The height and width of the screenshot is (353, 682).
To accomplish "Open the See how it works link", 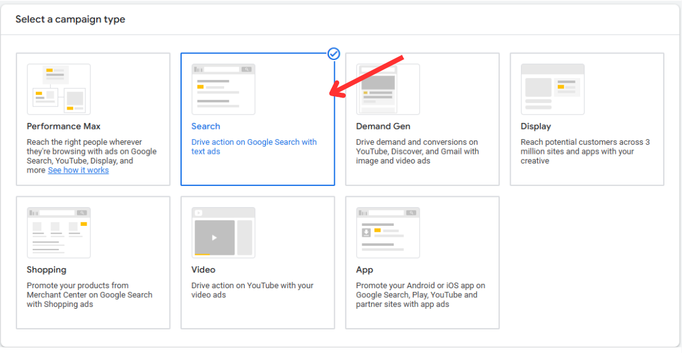I will tap(78, 170).
